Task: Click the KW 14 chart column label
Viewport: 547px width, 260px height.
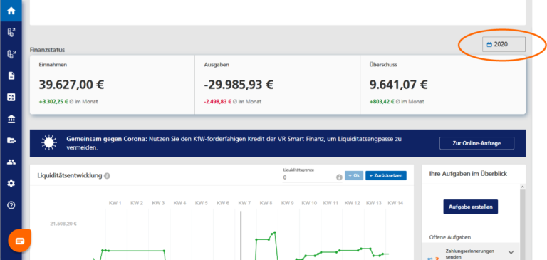Action: [x=395, y=203]
